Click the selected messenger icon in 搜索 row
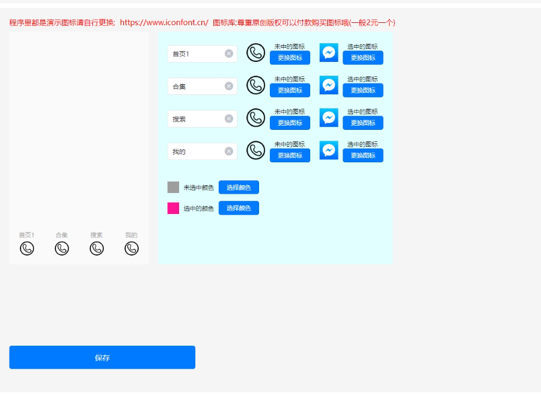The height and width of the screenshot is (395, 541). pos(329,118)
